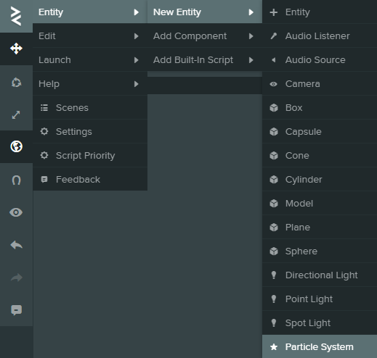The height and width of the screenshot is (358, 377).
Task: Expand the Add Component arrow
Action: 251,36
